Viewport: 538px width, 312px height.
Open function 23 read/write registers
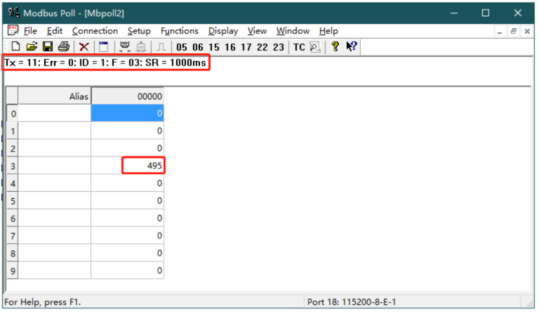278,47
